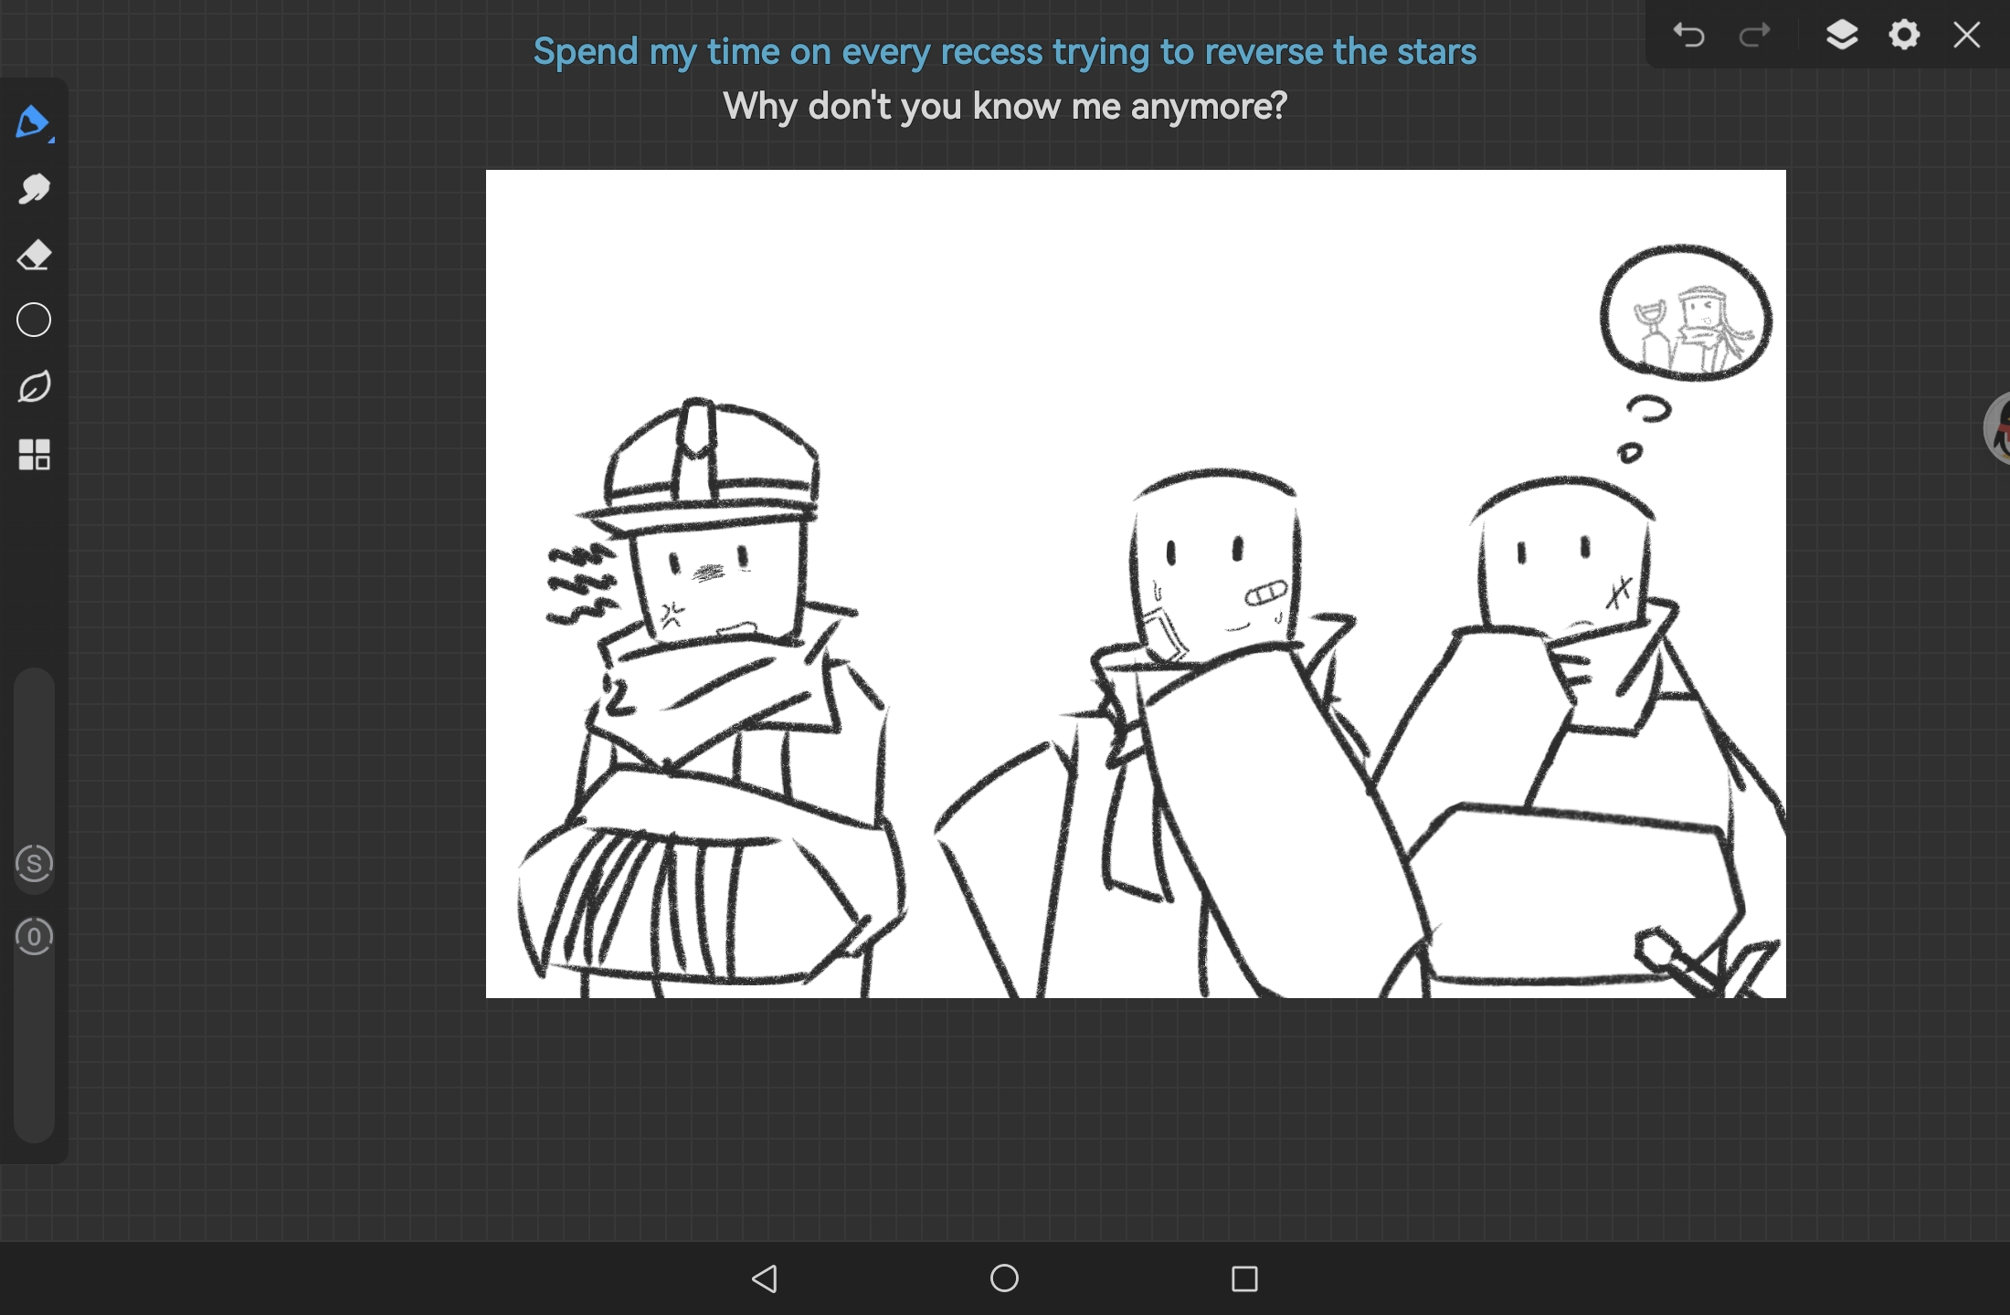Tap the Android home button

pos(1004,1278)
